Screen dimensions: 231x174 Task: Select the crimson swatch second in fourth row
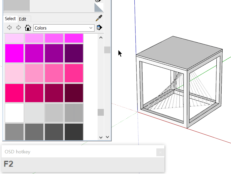tap(34, 93)
